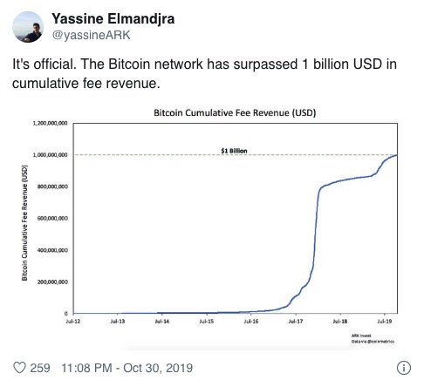This screenshot has height=380, width=424.
Task: Click the 800,000,000 y-axis label
Action: point(52,187)
